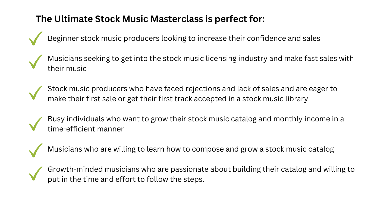Click the checkmark next to Growth-minded musicians
The height and width of the screenshot is (209, 371).
click(x=36, y=173)
